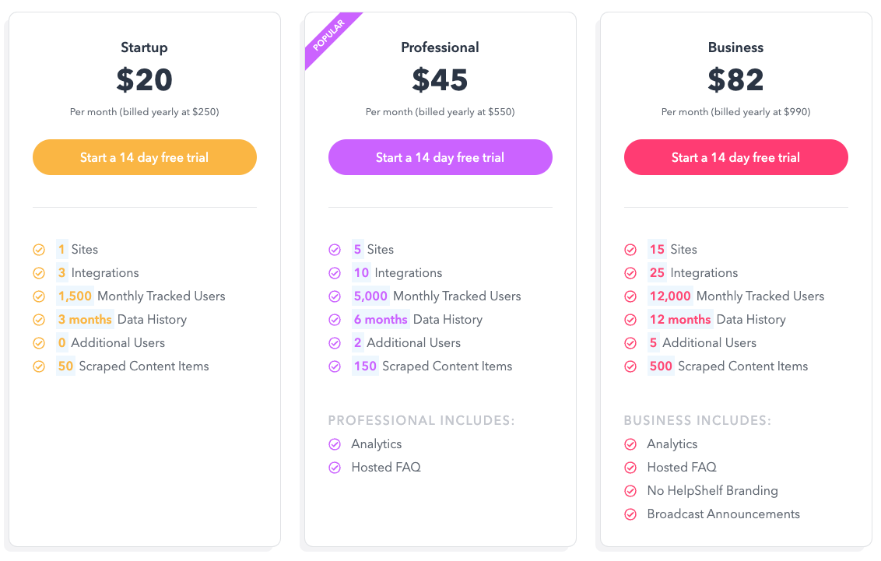Click the $45 Professional price
Viewport: 881px width, 561px height.
click(x=440, y=79)
